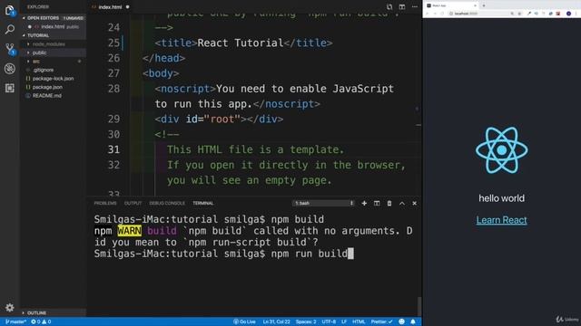581x326 pixels.
Task: Click the Ln 31, Col 22 indicator
Action: [x=276, y=322]
